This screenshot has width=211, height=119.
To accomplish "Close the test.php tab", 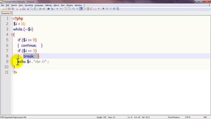I will [11, 13].
